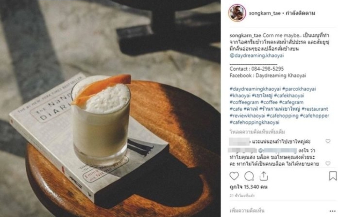Toggle the กำลังติดตาม following button

[x=300, y=13]
